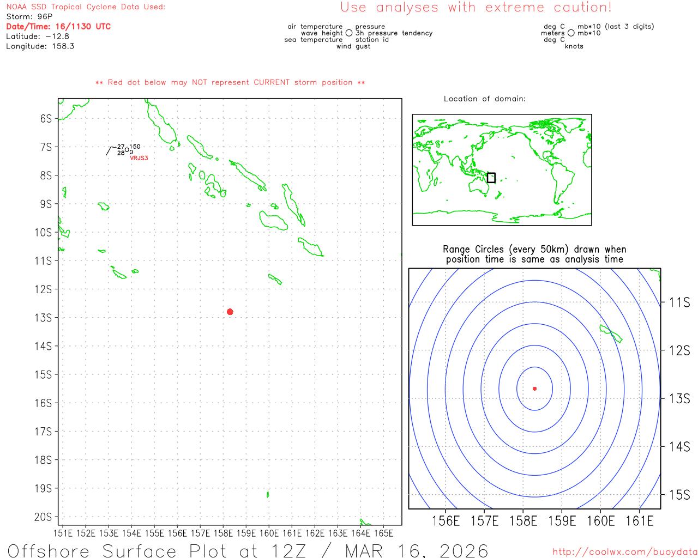Click the 158E label under range circles map
This screenshot has height=558, width=698.
coord(523,521)
